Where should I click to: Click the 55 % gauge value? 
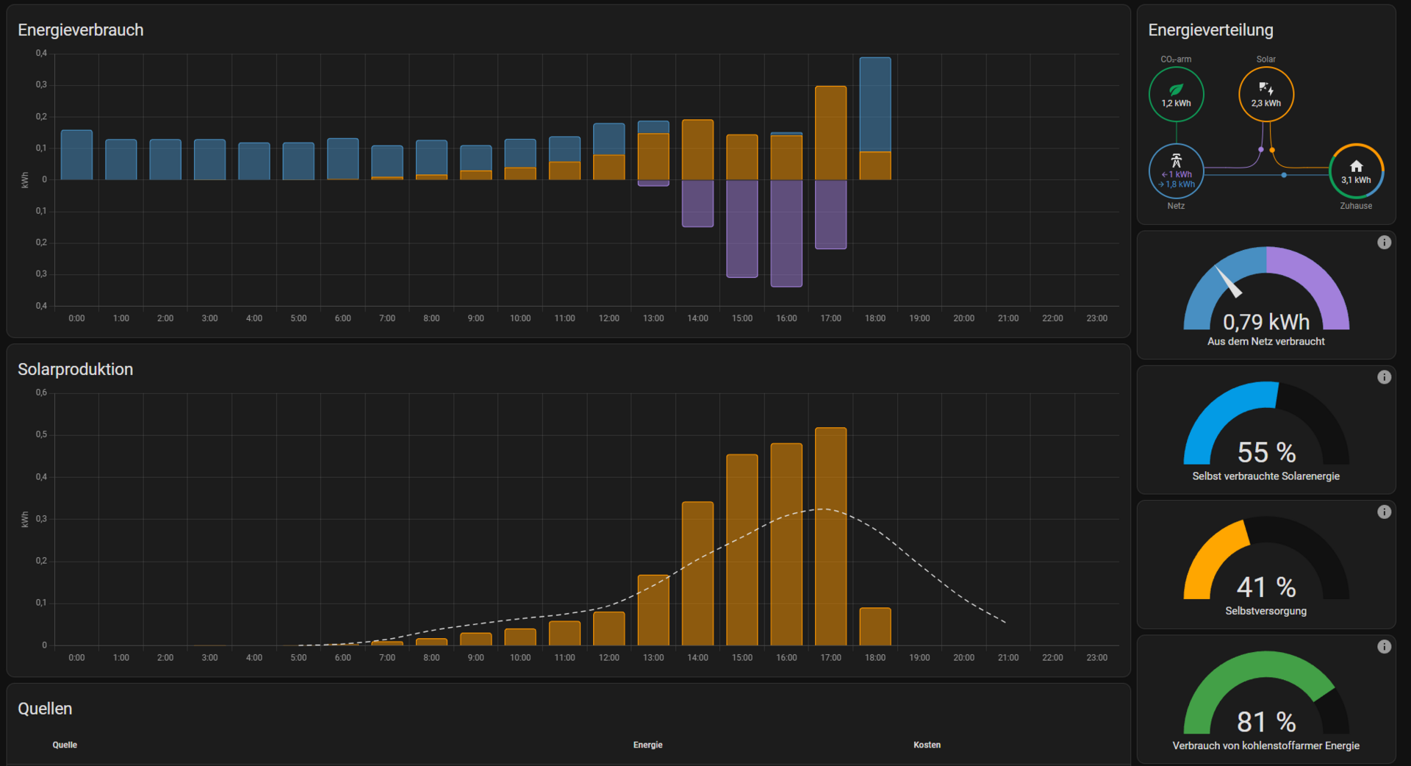[x=1266, y=452]
